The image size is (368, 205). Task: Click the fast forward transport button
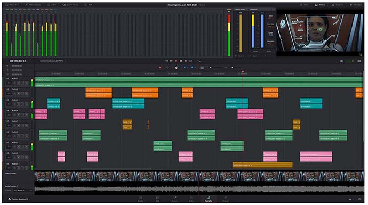(171, 61)
